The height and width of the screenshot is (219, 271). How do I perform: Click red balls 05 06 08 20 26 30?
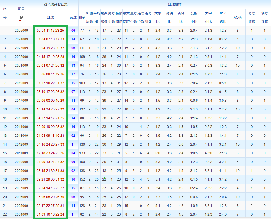[x=50, y=197]
